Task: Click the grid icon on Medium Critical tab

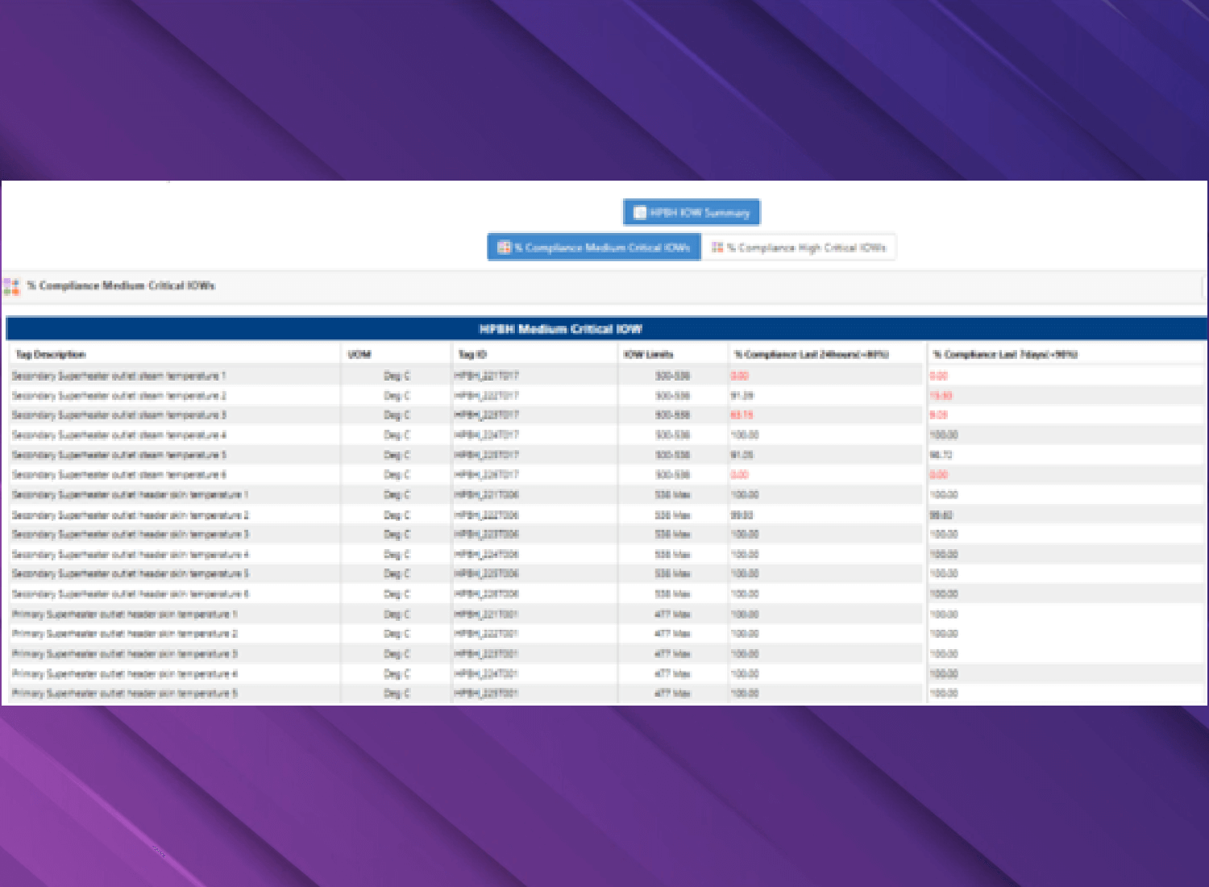Action: [x=504, y=248]
